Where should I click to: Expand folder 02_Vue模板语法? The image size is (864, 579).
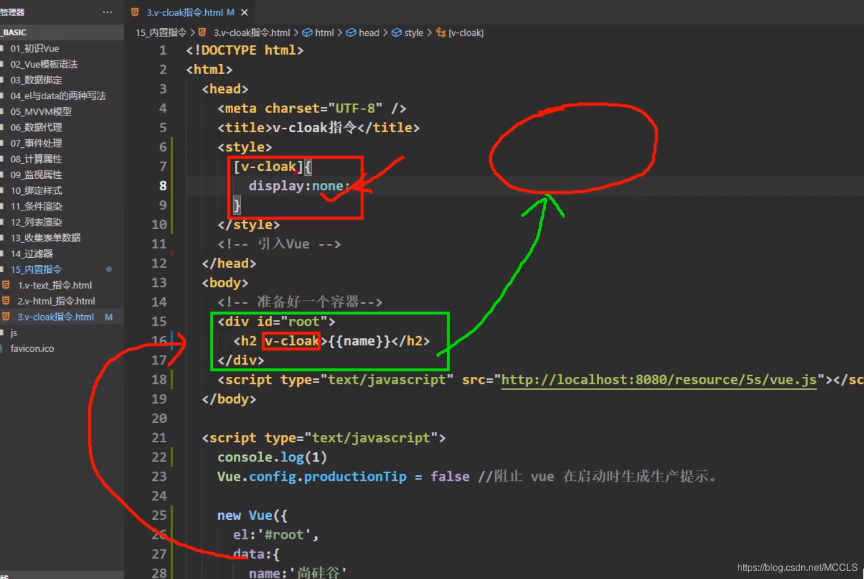[44, 64]
